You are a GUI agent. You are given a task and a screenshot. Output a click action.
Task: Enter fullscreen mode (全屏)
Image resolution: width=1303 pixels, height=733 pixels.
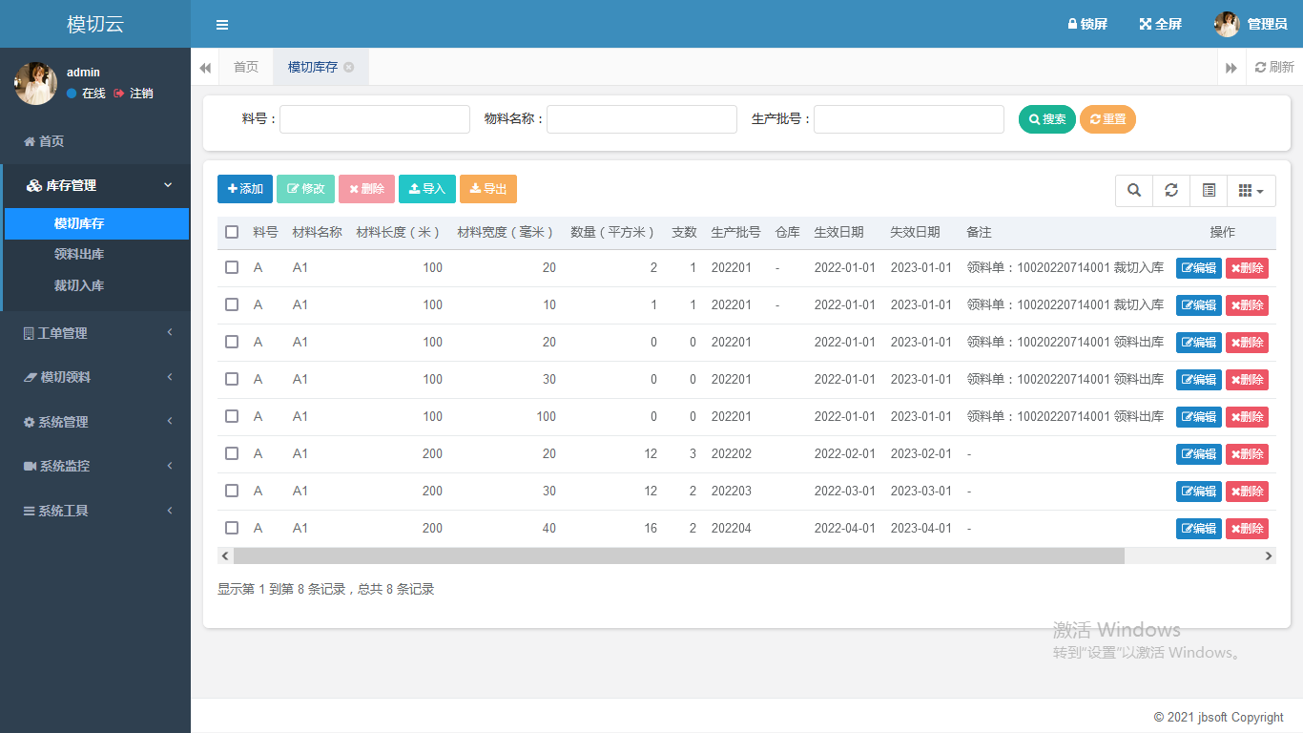(1160, 24)
